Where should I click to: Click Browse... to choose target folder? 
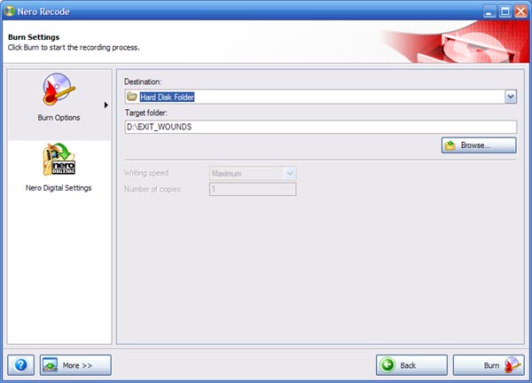pyautogui.click(x=479, y=145)
